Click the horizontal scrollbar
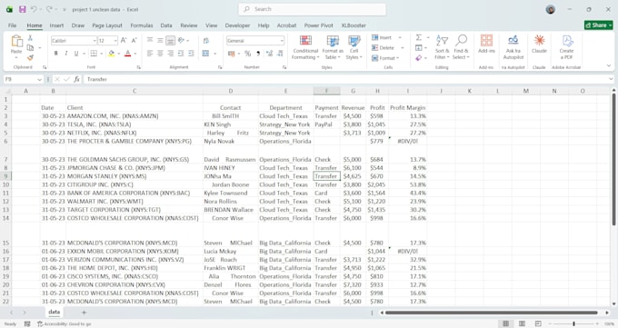 coord(492,313)
